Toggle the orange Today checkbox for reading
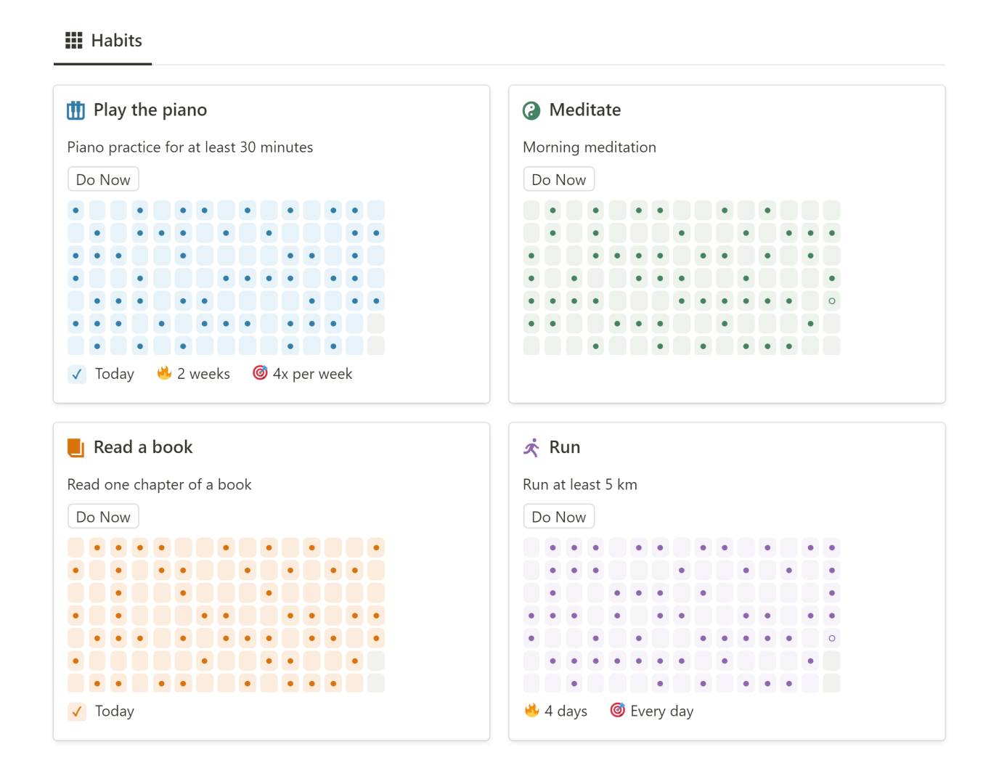Viewport: 999px width, 784px height. pyautogui.click(x=77, y=711)
